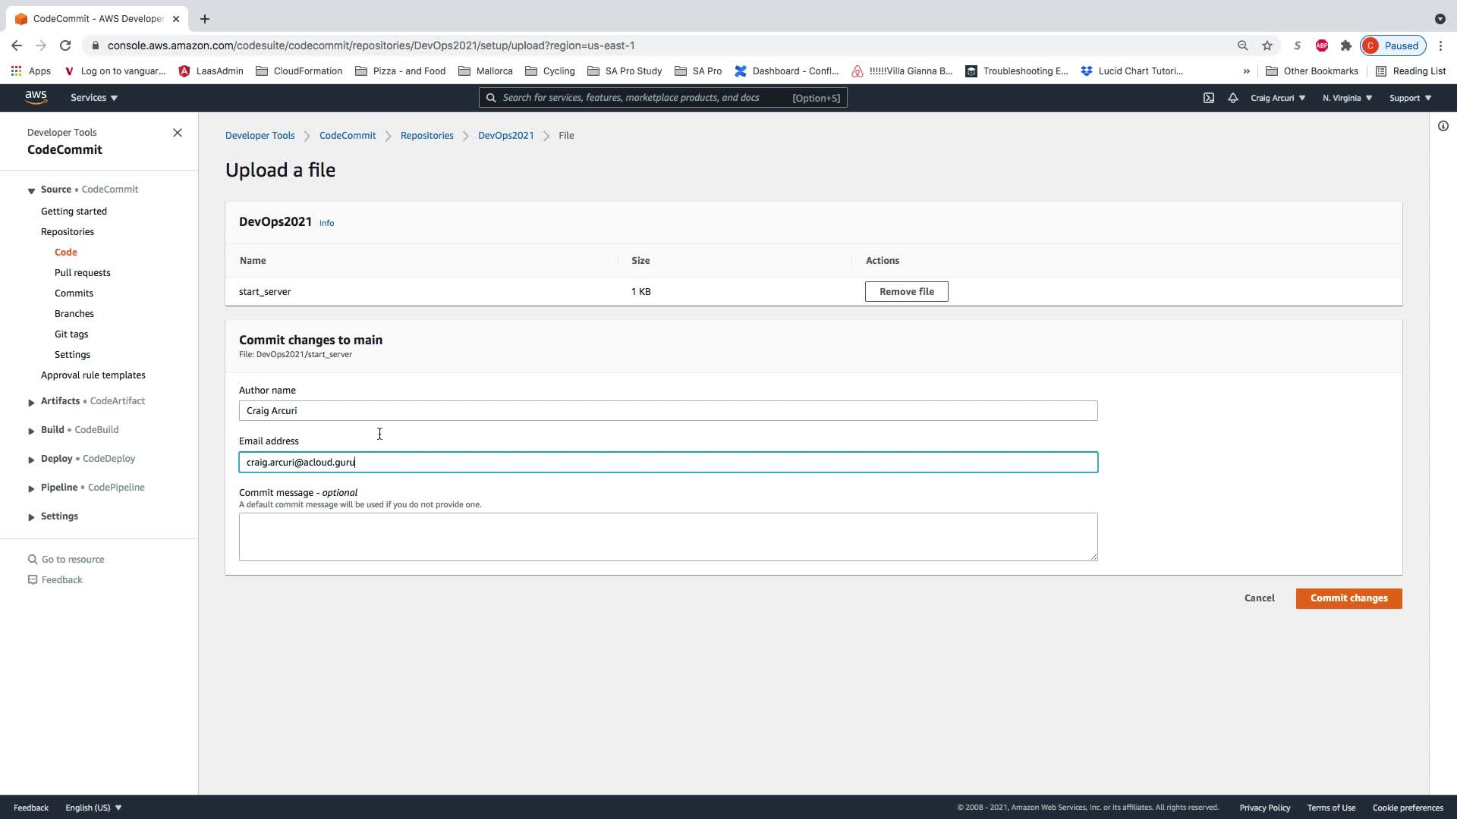This screenshot has height=819, width=1457.
Task: Expand the Pipeline CodePipeline section
Action: [31, 488]
